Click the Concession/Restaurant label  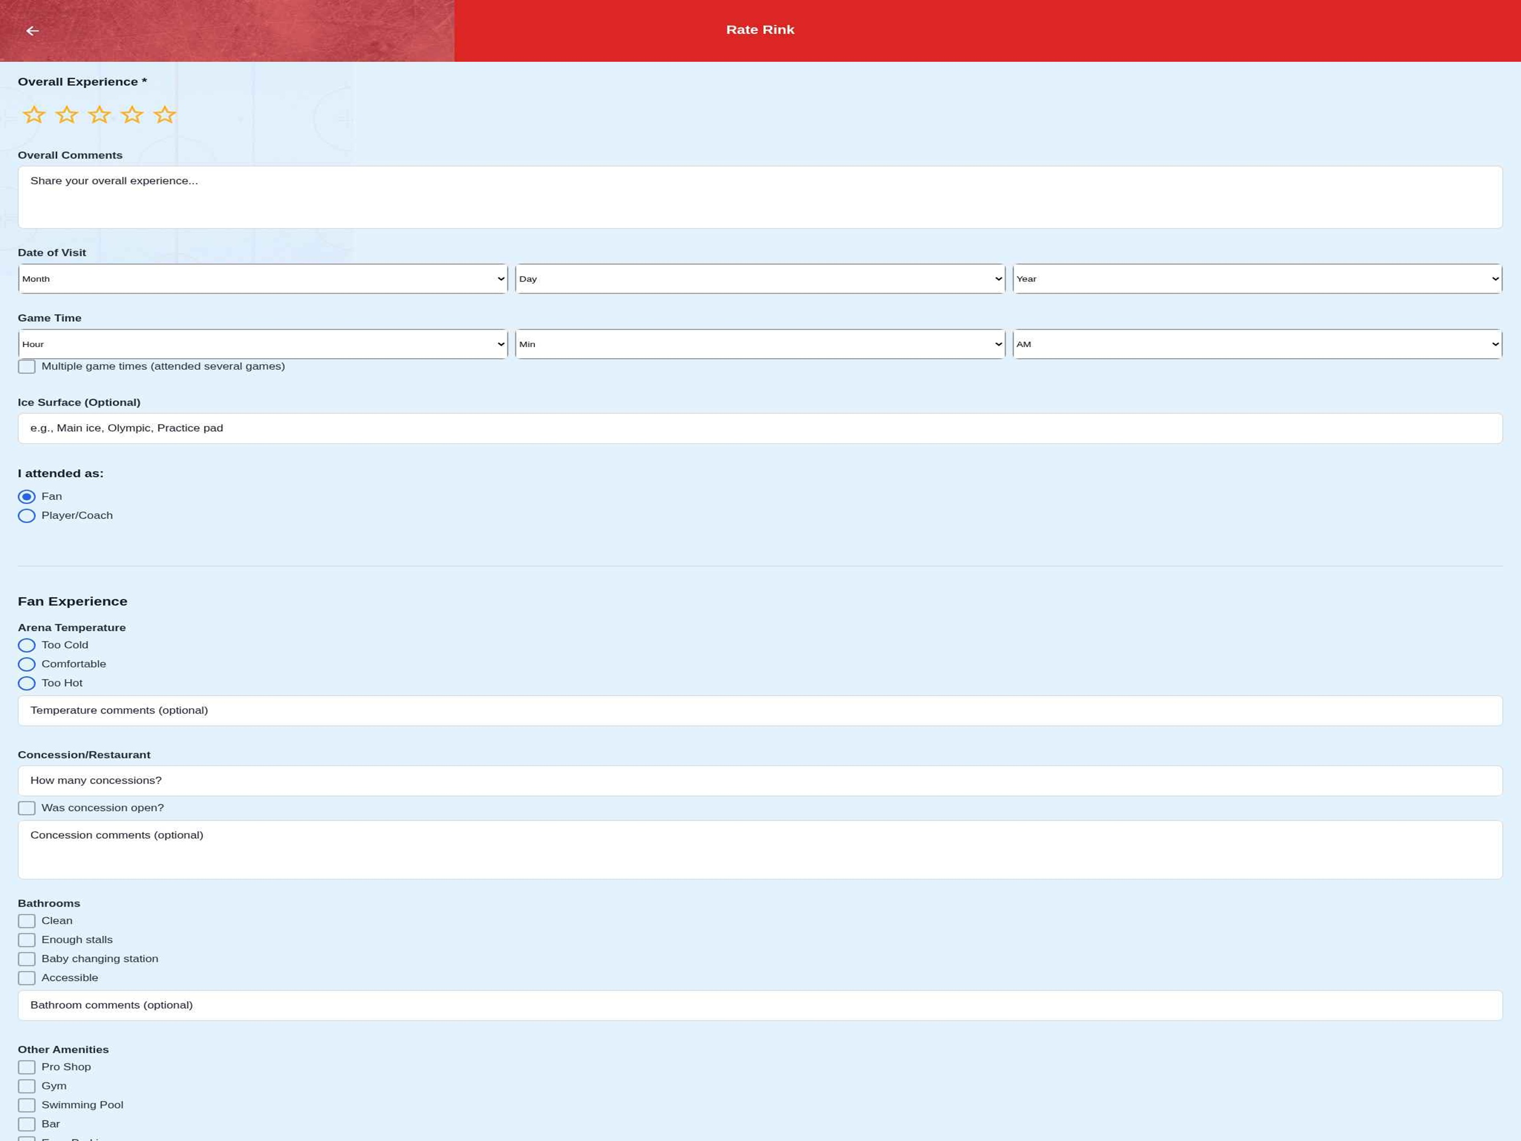coord(84,755)
